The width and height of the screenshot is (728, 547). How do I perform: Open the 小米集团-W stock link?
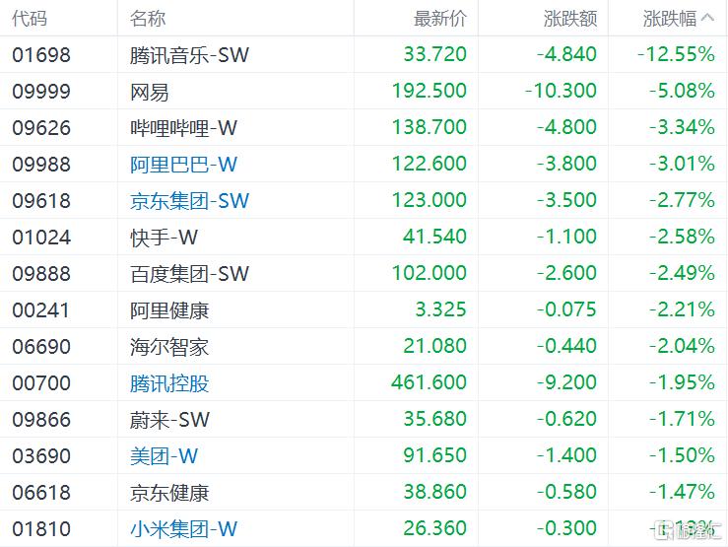[184, 529]
